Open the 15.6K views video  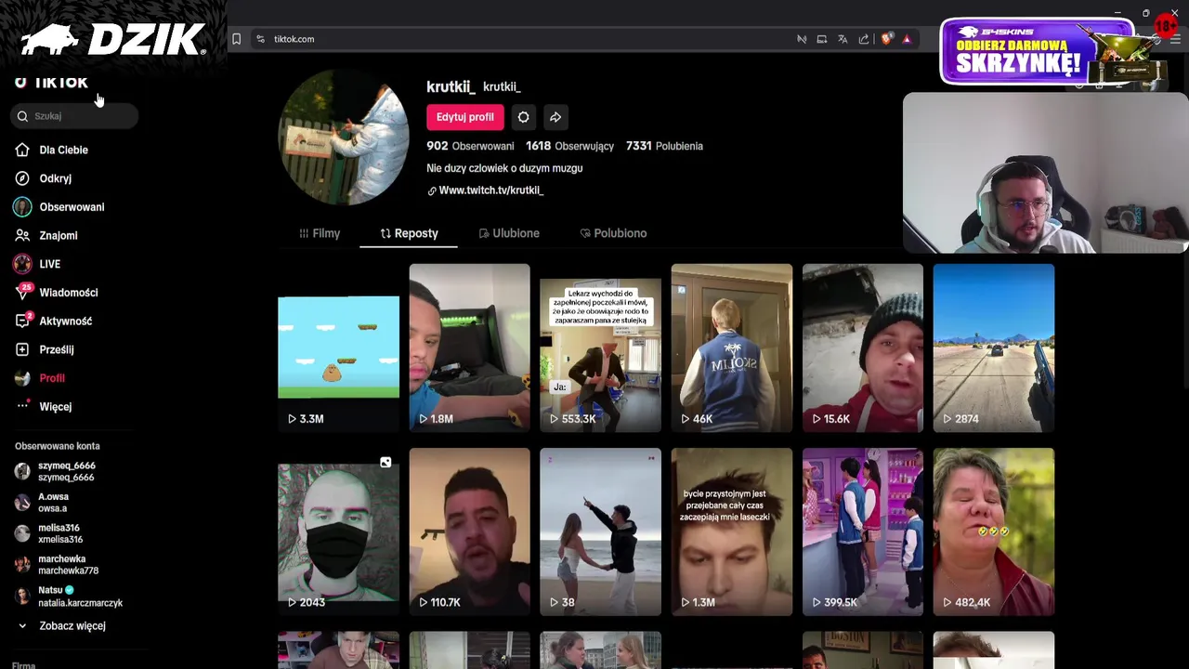pyautogui.click(x=862, y=348)
